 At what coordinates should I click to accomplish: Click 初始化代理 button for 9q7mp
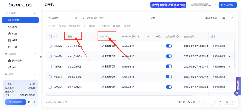(219, 77)
